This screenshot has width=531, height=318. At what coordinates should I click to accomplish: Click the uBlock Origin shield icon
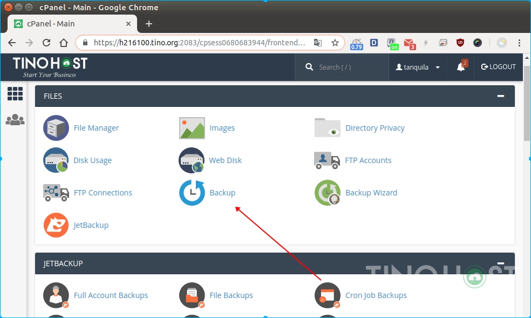pyautogui.click(x=460, y=43)
